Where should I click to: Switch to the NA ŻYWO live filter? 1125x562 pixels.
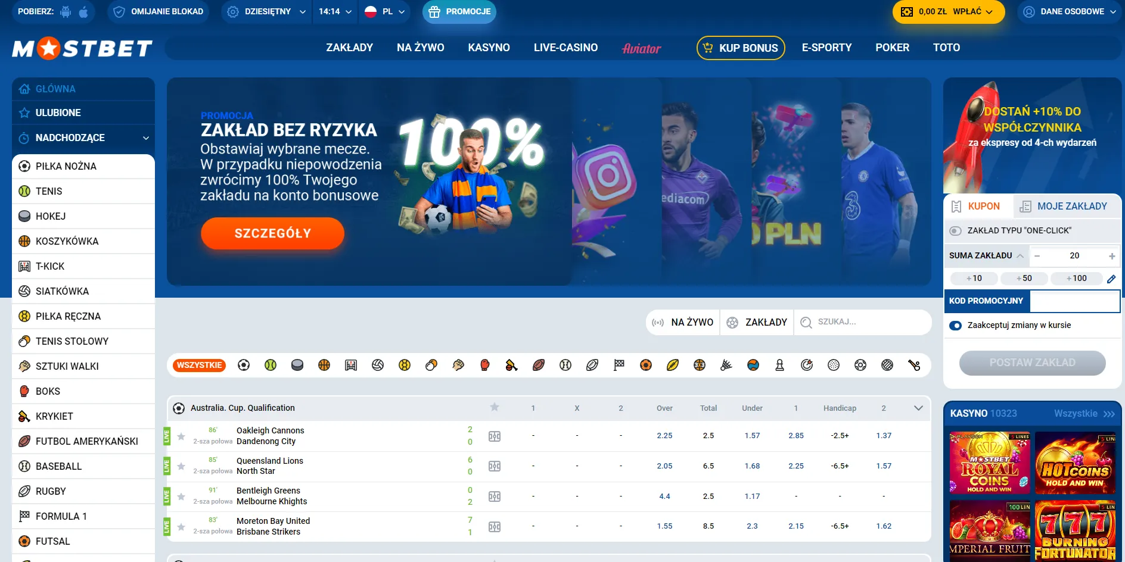pos(683,322)
